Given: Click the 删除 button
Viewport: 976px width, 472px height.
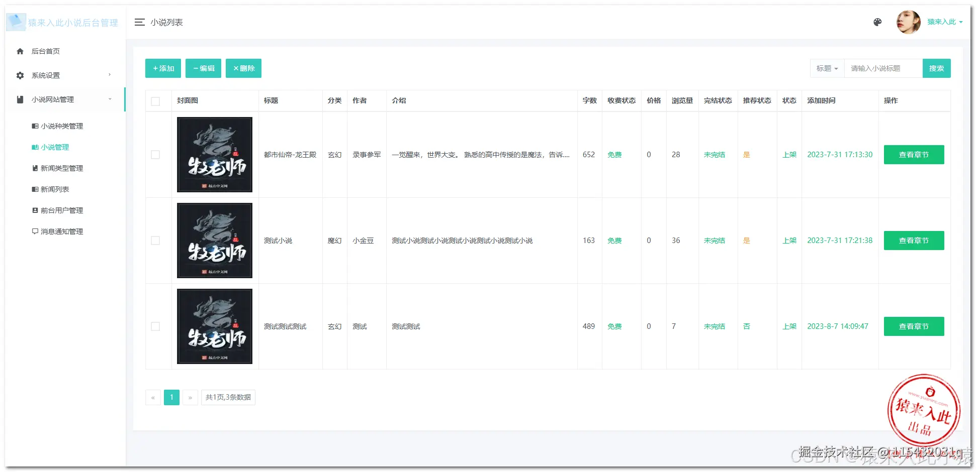Looking at the screenshot, I should (243, 68).
